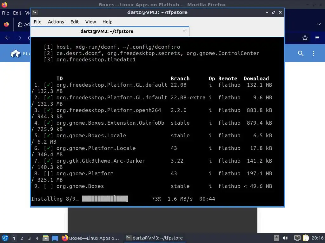The image size is (325, 243).
Task: Click the org.gnome.Platform.Locale text
Action: (96, 148)
